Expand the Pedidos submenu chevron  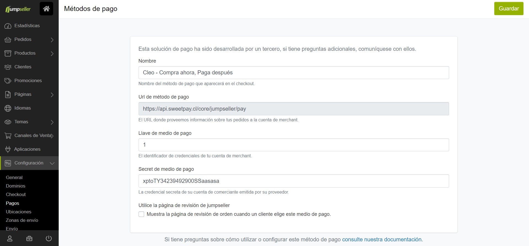tap(52, 40)
